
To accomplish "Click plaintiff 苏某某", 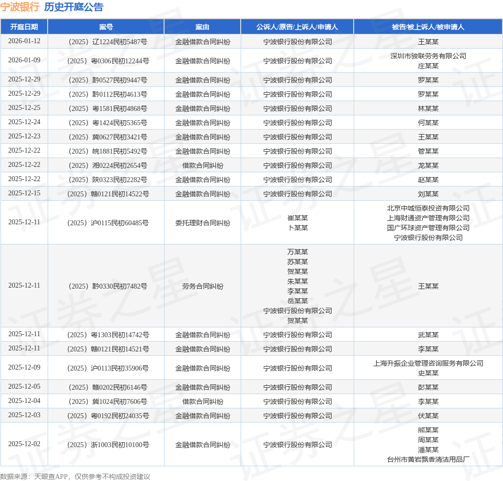I will 297,262.
